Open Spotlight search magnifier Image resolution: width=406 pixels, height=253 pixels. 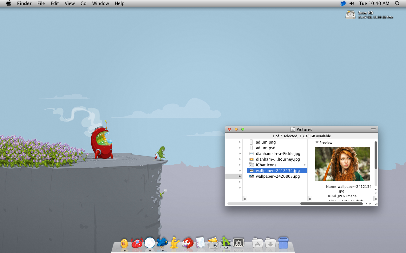pos(397,3)
